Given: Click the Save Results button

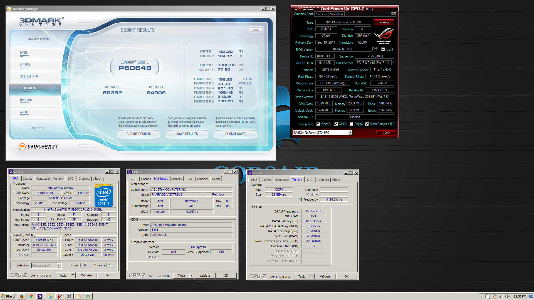Looking at the screenshot, I should coord(187,134).
